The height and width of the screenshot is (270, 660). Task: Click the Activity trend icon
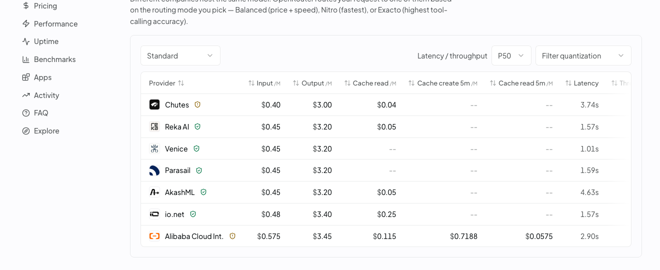(x=26, y=95)
